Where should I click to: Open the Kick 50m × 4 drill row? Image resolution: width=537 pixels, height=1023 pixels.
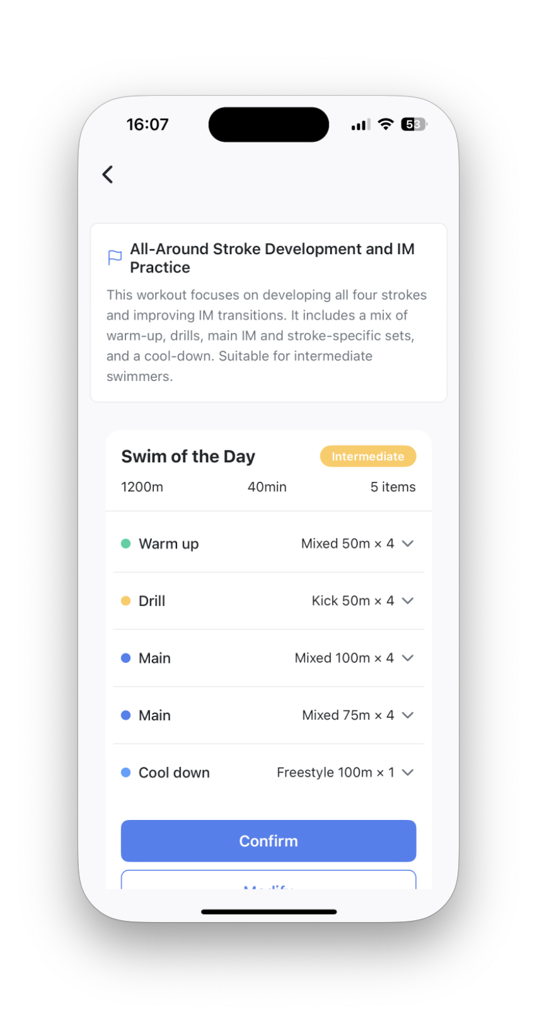click(x=268, y=601)
